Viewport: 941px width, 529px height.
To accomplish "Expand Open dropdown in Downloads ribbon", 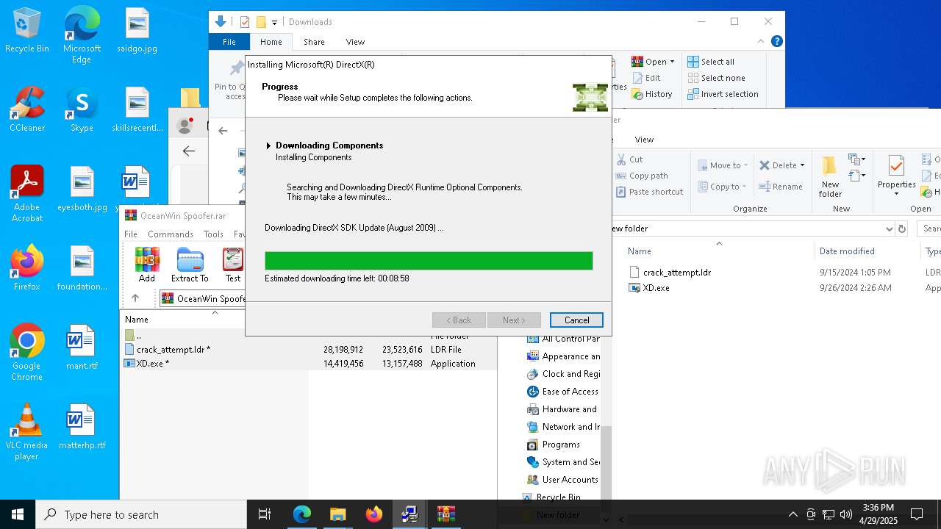I will [671, 62].
